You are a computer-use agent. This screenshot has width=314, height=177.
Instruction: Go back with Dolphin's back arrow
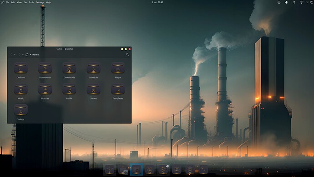point(11,55)
